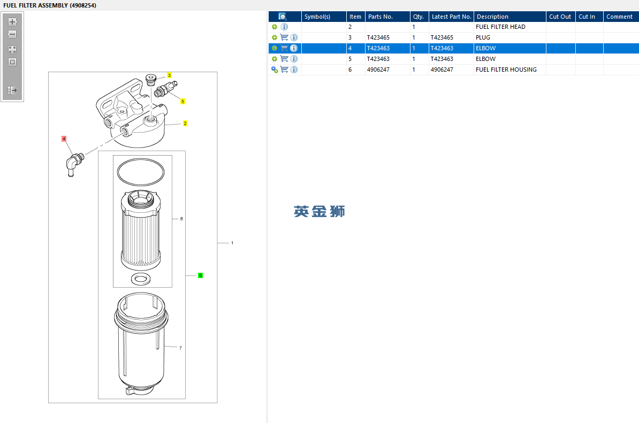
Task: Select FUEL FILTER HOUSING description cell
Action: [x=510, y=70]
